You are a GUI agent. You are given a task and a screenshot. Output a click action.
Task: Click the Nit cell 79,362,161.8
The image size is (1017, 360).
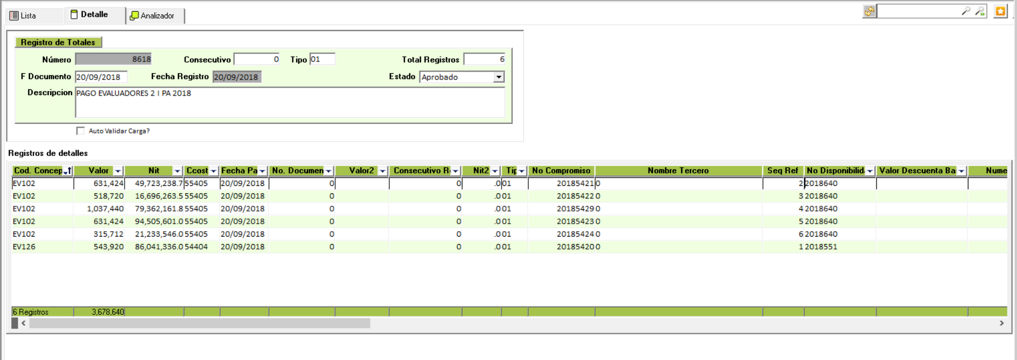[x=155, y=209]
